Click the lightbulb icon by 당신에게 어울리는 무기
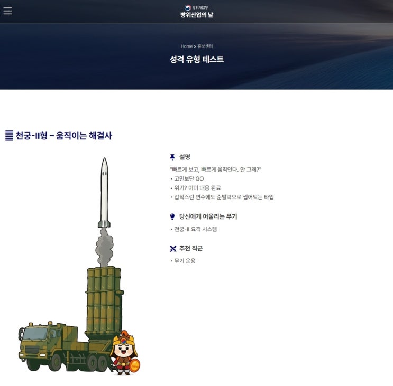Screen dimensions: 393x386 pos(172,216)
